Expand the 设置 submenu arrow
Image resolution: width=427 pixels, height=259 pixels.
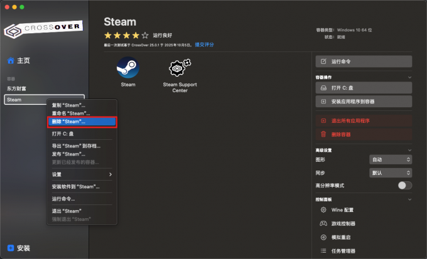(111, 174)
